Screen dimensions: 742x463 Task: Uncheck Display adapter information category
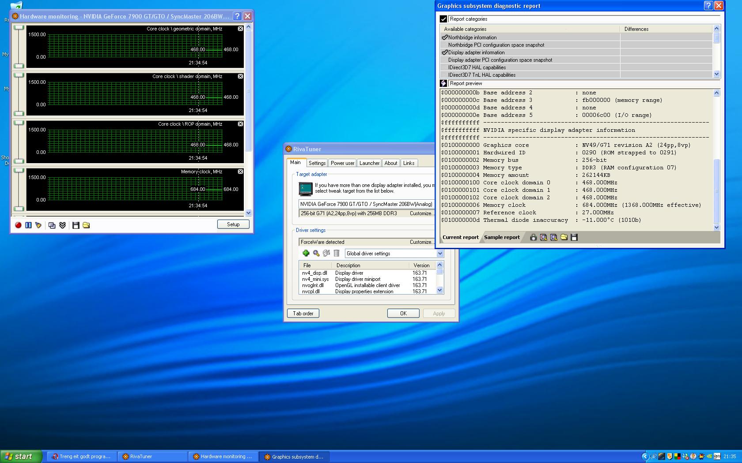point(445,52)
